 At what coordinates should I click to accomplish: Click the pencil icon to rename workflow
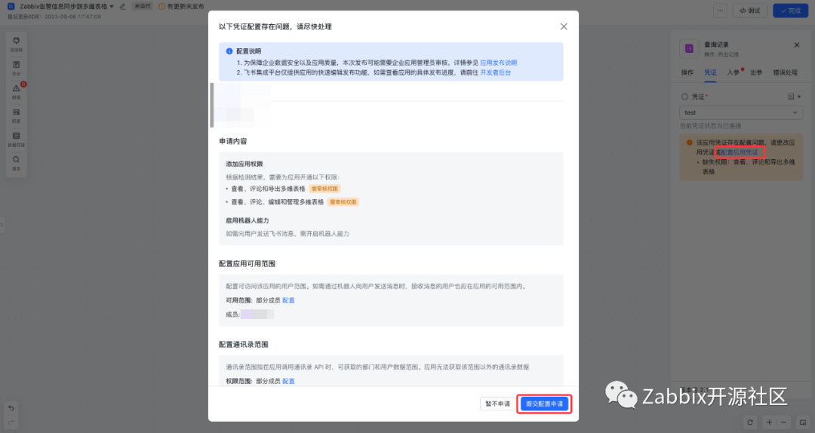[x=123, y=6]
